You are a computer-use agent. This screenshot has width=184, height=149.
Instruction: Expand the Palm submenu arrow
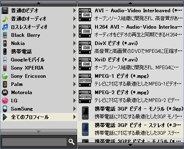(x=74, y=84)
